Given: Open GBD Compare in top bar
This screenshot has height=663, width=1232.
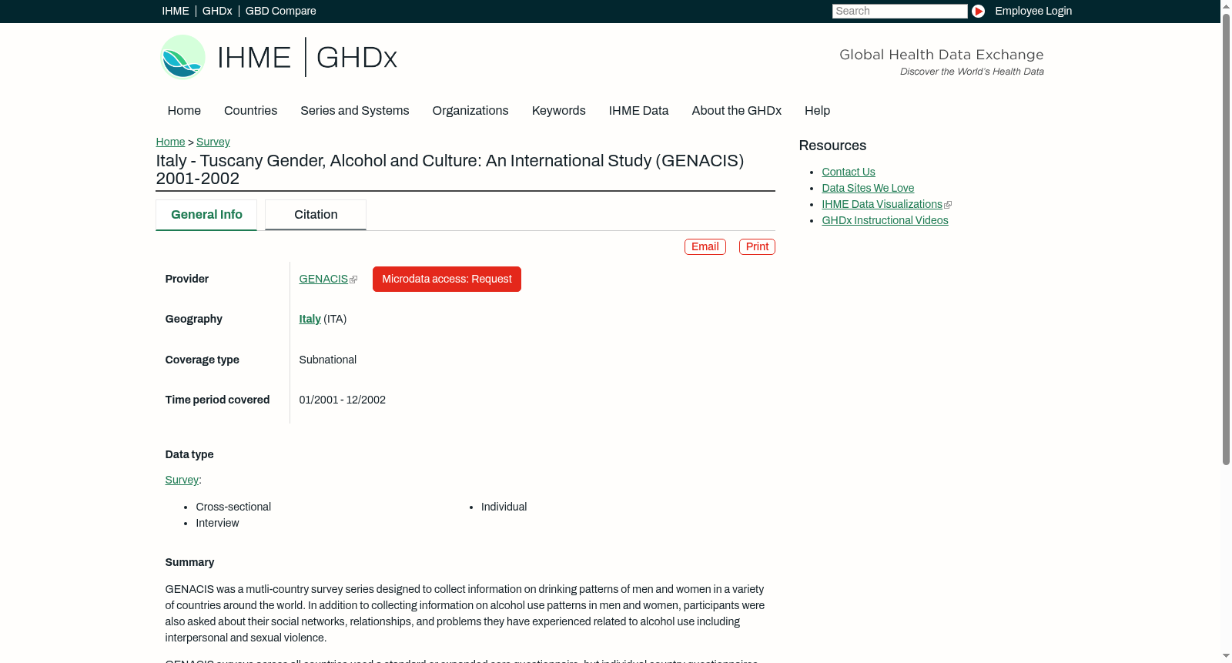Looking at the screenshot, I should (281, 11).
